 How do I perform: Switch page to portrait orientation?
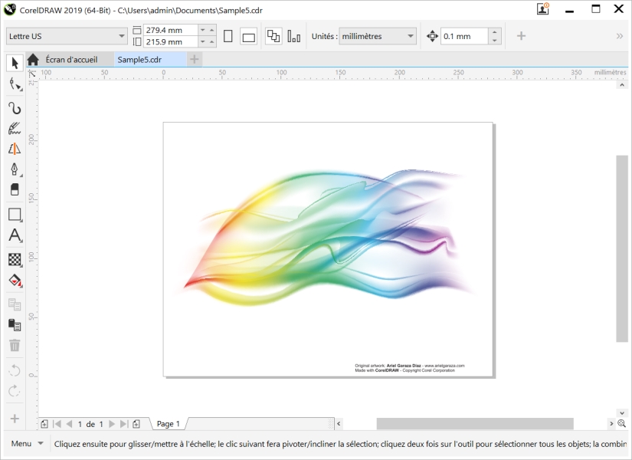point(228,36)
